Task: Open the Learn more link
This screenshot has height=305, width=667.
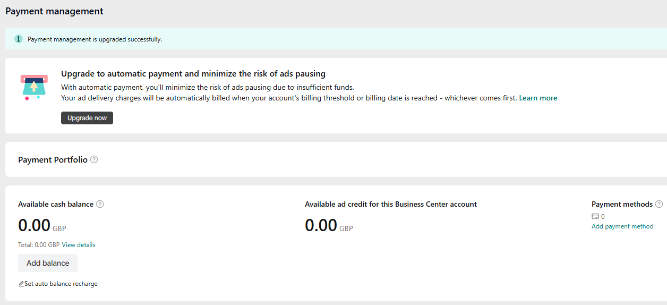Action: click(538, 98)
